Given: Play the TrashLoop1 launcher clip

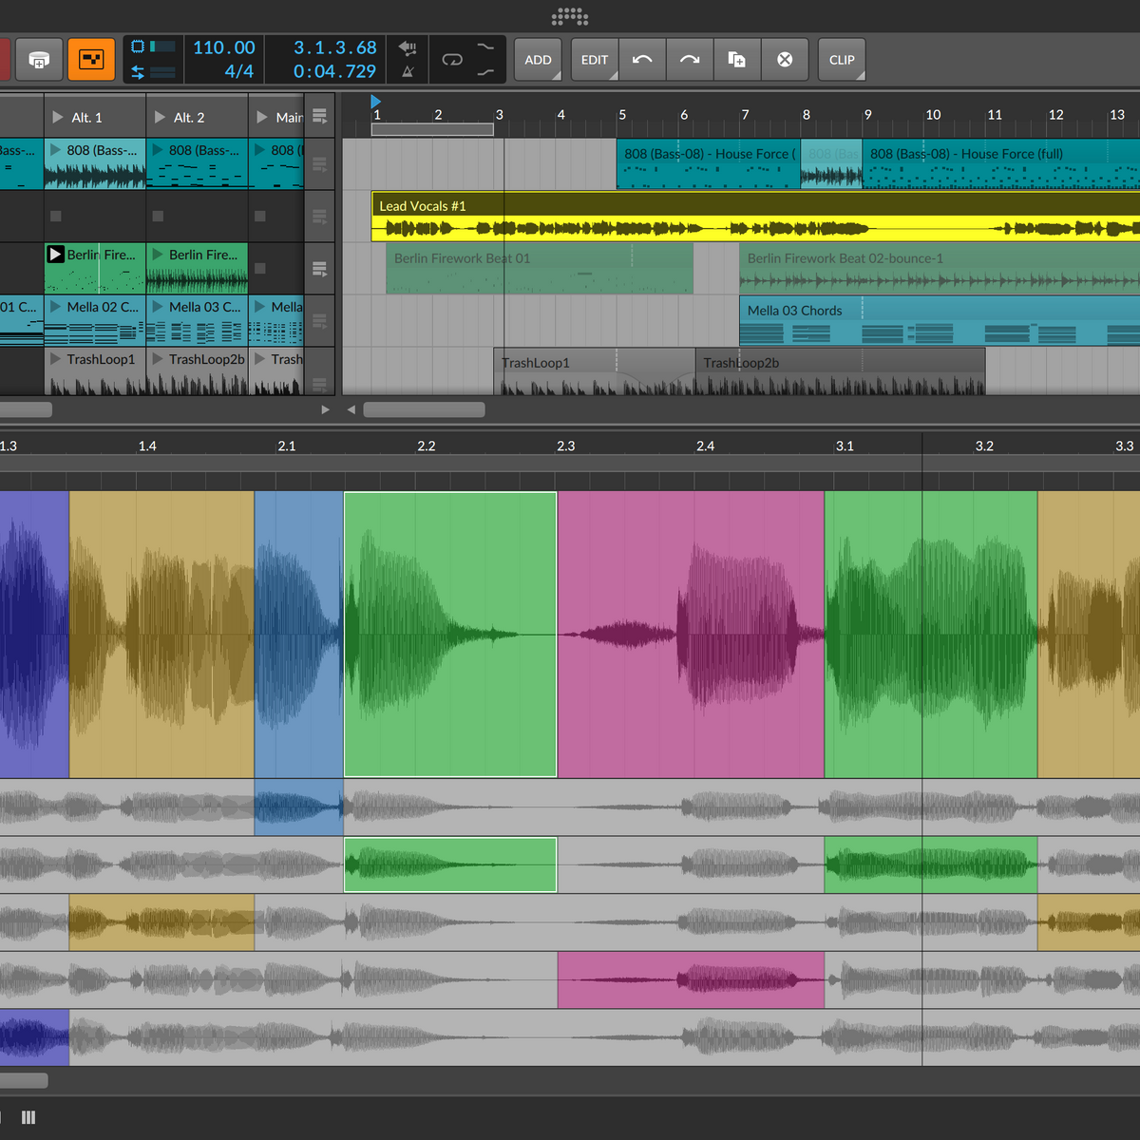Looking at the screenshot, I should pyautogui.click(x=56, y=359).
